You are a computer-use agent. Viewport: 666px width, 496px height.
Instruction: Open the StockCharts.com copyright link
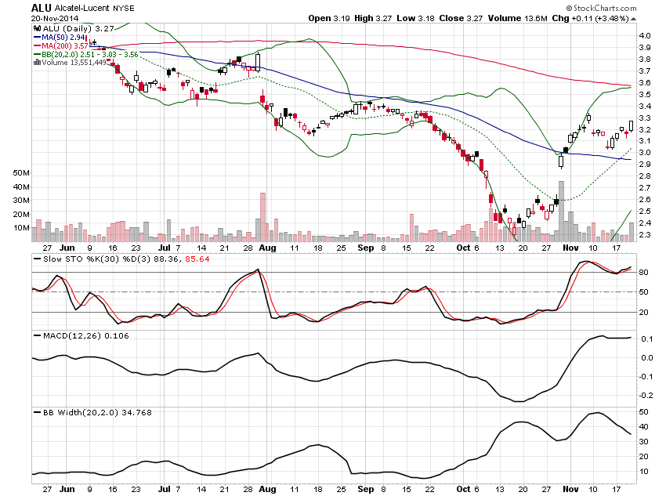coord(601,8)
